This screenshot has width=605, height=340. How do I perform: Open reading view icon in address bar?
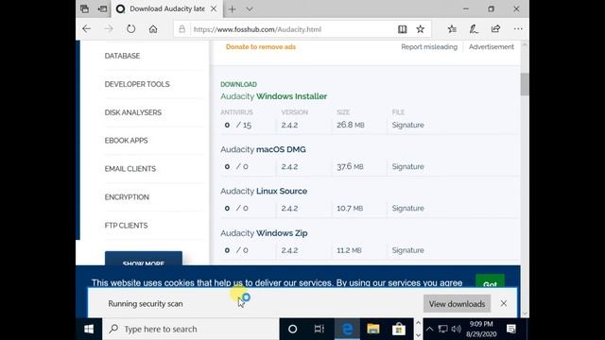(402, 29)
